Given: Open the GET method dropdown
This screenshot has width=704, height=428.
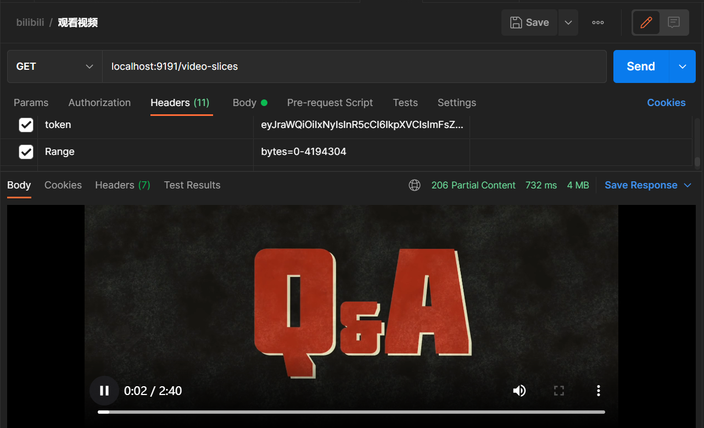Looking at the screenshot, I should pyautogui.click(x=55, y=66).
